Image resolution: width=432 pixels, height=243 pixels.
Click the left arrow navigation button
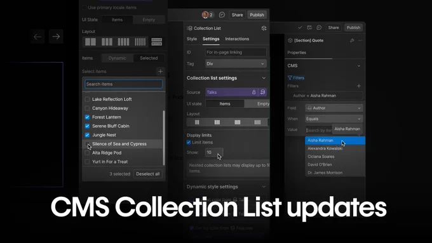point(37,37)
